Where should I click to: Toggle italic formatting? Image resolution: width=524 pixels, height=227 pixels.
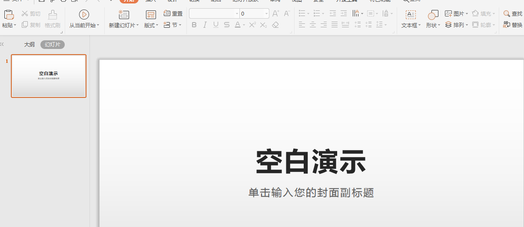coord(205,25)
